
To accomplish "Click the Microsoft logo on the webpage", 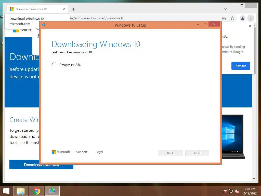I will 23,30.
